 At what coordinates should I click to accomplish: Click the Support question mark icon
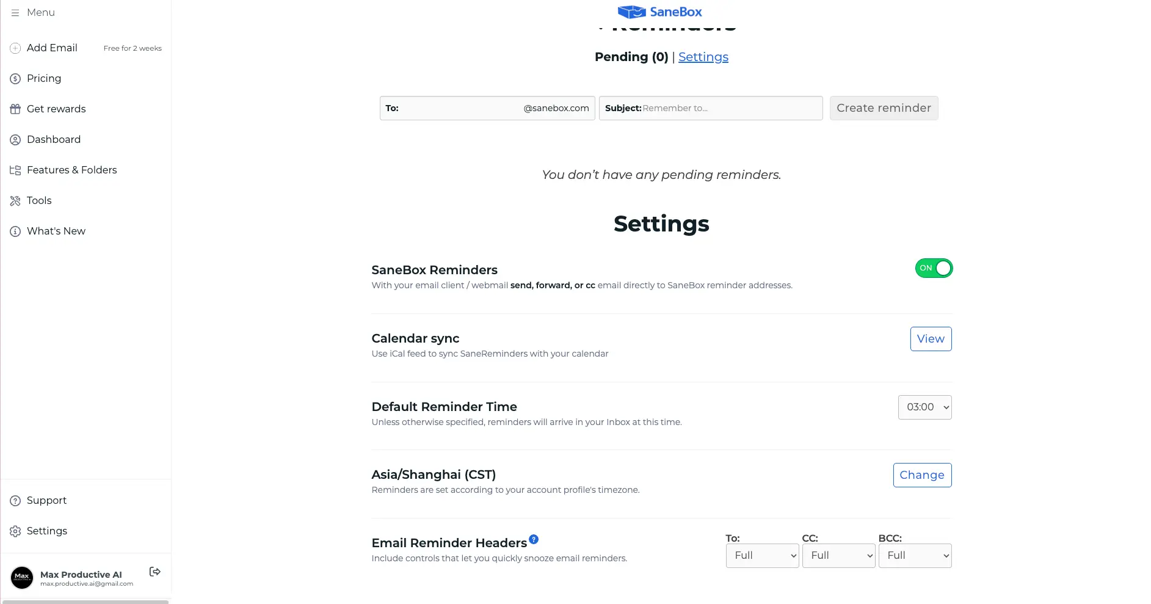tap(15, 500)
